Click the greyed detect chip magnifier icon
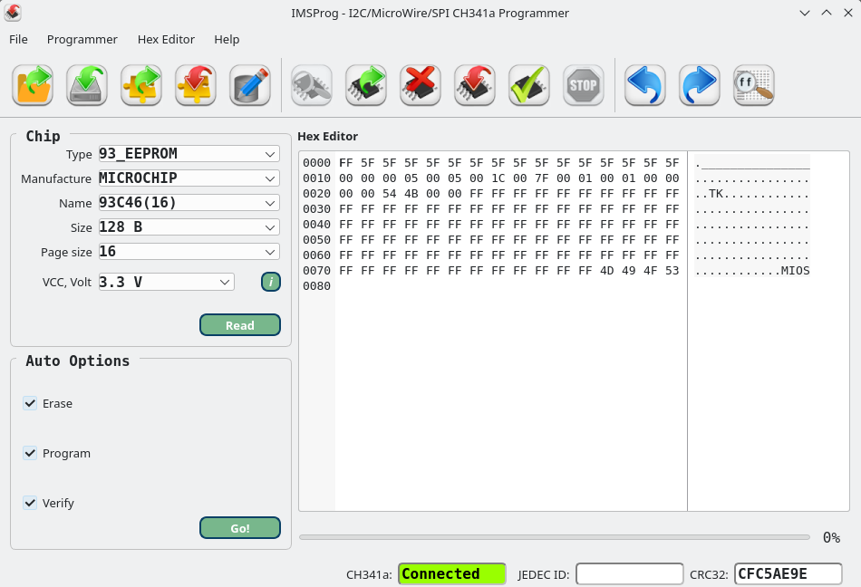 312,85
